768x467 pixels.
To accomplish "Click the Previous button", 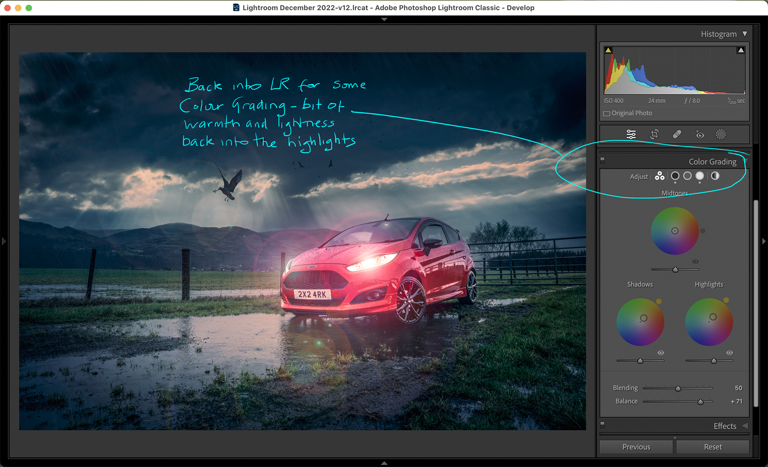I will pyautogui.click(x=636, y=447).
